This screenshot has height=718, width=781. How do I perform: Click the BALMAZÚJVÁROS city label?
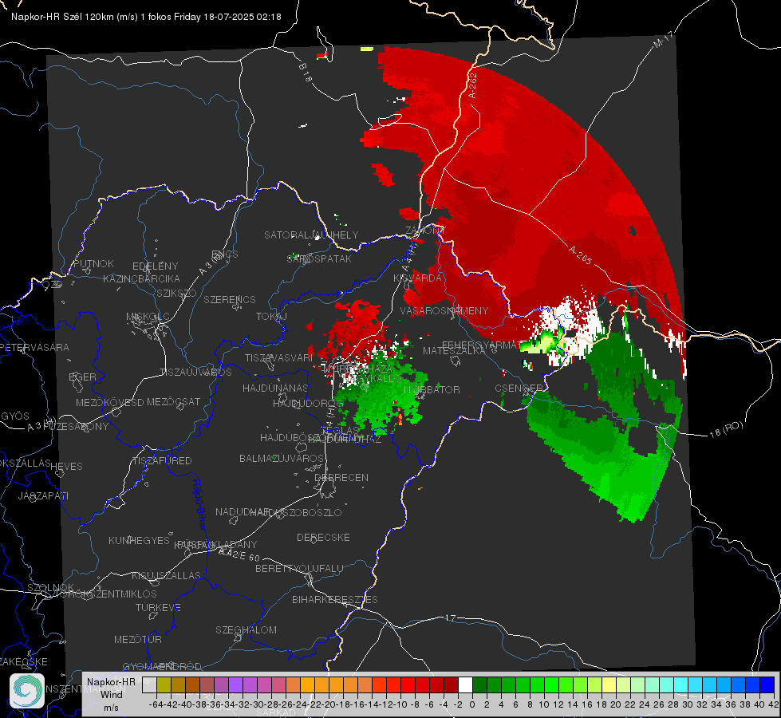(282, 458)
